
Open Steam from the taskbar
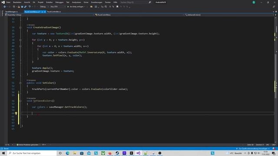[x=117, y=153]
